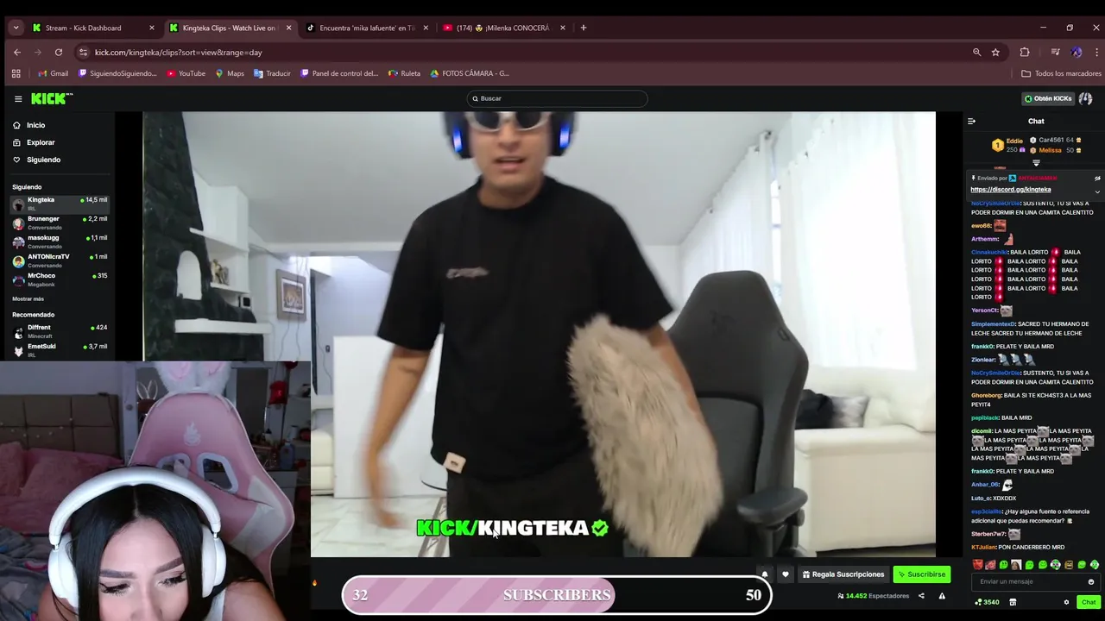This screenshot has width=1105, height=621.
Task: Click the Kingteka stream video player
Action: click(539, 334)
